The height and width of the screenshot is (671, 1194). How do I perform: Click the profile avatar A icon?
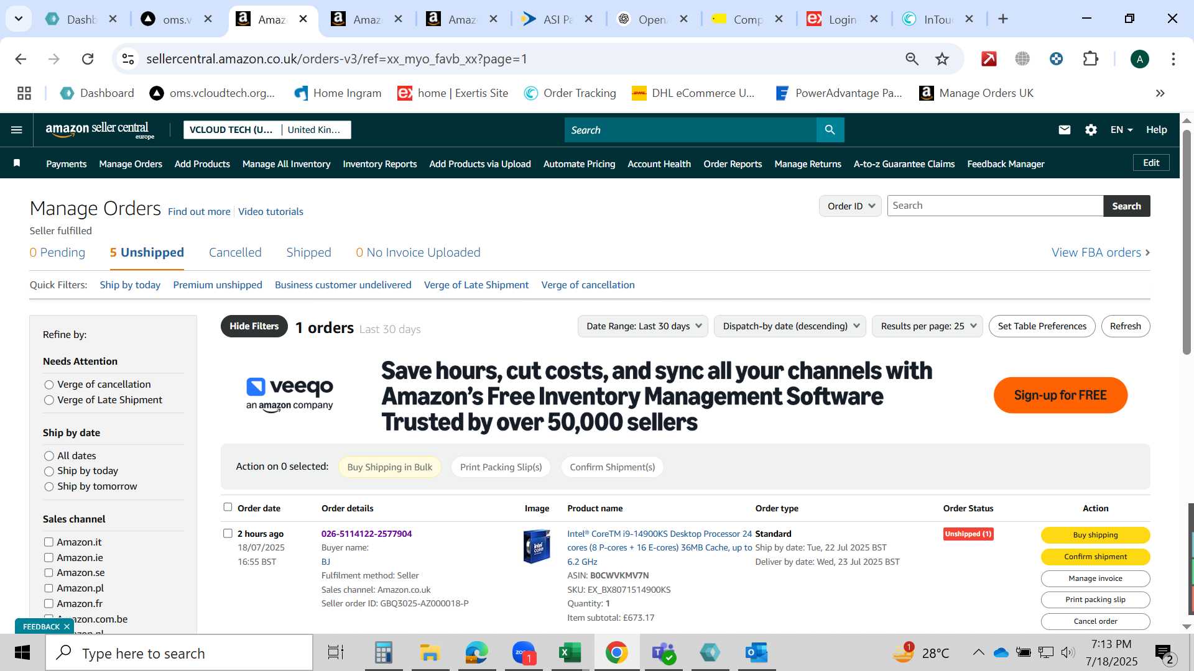[x=1139, y=59]
